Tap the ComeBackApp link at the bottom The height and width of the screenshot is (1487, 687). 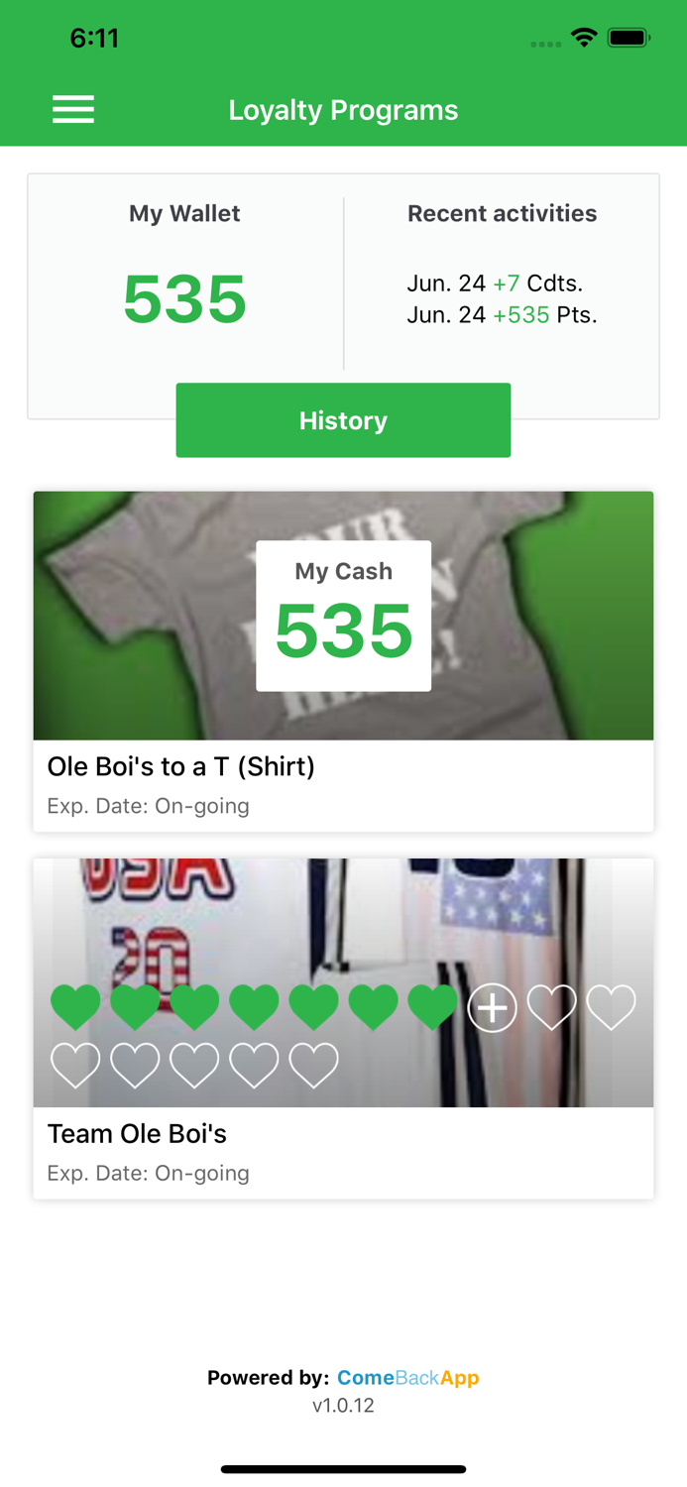pos(407,1377)
